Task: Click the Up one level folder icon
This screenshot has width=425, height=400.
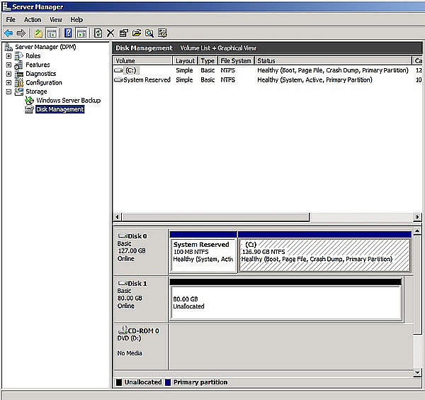Action: (x=37, y=33)
